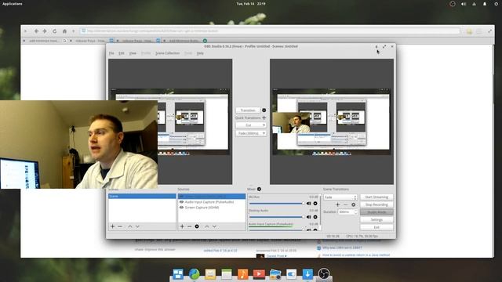Toggle Studio Mode button
The image size is (502, 282).
(x=376, y=212)
